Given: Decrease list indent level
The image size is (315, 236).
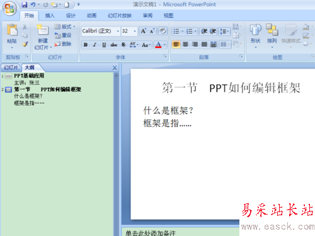Looking at the screenshot, I should [204, 31].
